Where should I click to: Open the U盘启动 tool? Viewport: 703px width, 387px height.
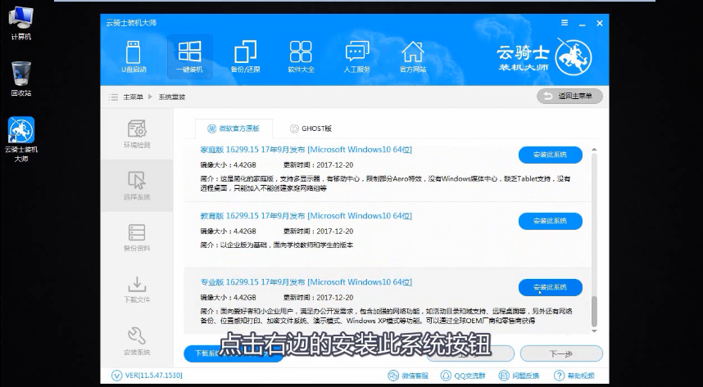pos(134,57)
